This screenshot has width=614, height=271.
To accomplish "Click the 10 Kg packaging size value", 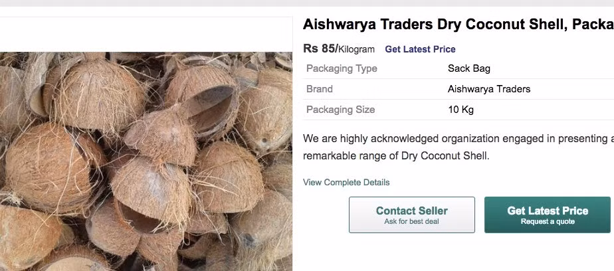I will pos(460,110).
